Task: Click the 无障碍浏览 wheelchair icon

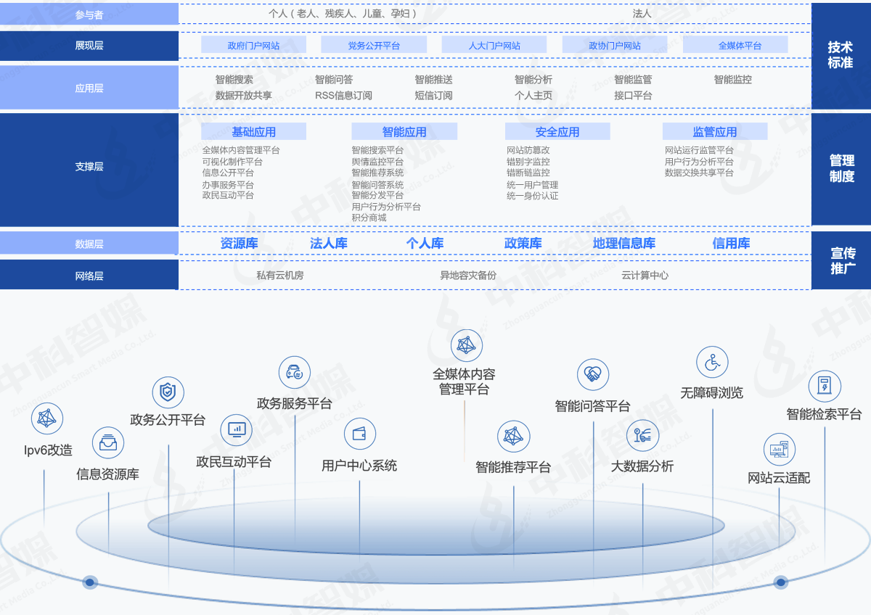Action: tap(712, 362)
